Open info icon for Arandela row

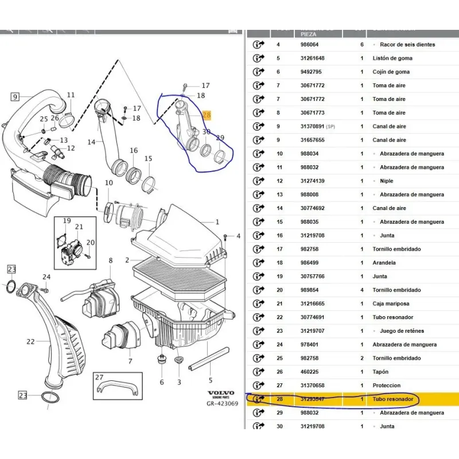[258, 263]
